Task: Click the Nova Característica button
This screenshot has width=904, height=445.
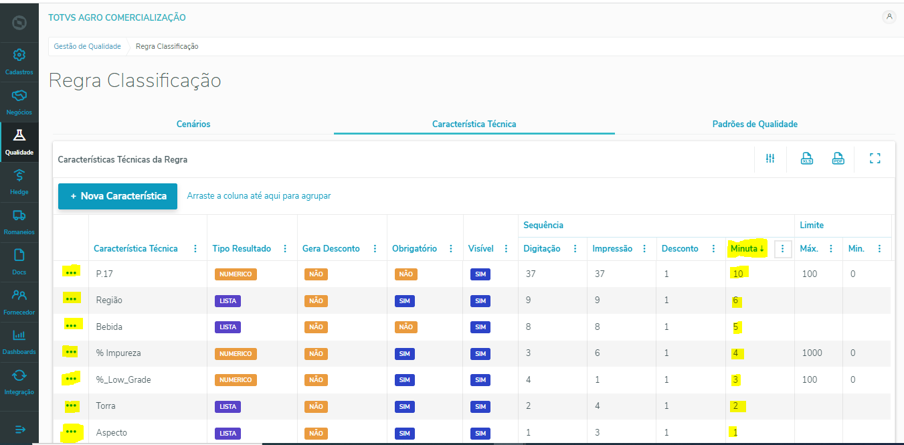Action: (x=118, y=196)
